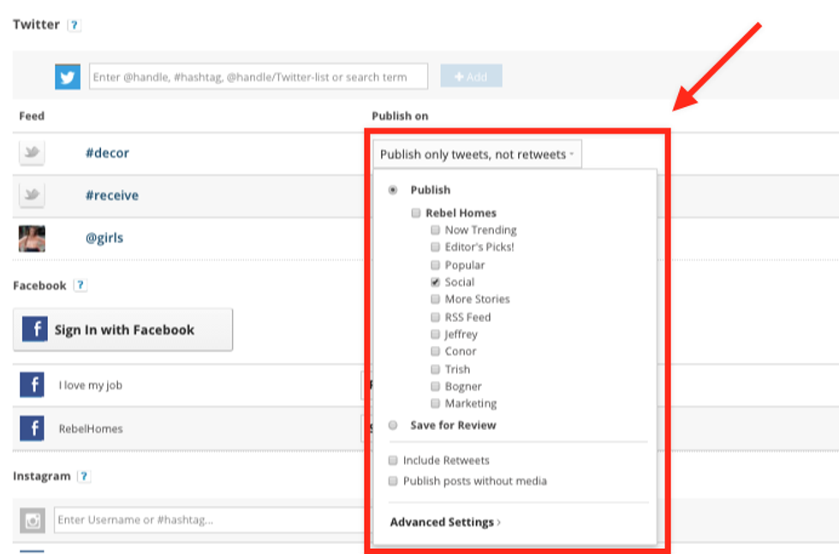This screenshot has height=554, width=839.
Task: Check the Now Trending checkbox
Action: pyautogui.click(x=436, y=230)
